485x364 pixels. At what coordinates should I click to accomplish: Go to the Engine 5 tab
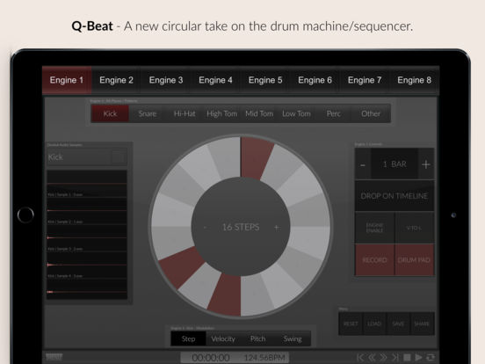(x=265, y=80)
